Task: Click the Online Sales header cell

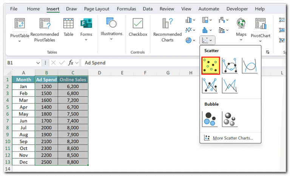Action: coord(73,80)
